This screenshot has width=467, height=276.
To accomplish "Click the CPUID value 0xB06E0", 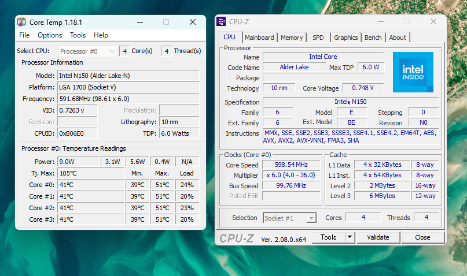I will click(77, 133).
